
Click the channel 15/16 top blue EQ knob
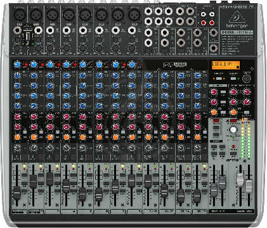coord(197,75)
